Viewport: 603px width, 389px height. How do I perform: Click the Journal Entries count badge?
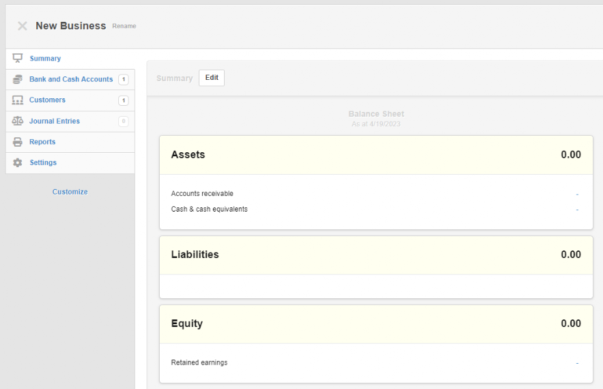[124, 121]
